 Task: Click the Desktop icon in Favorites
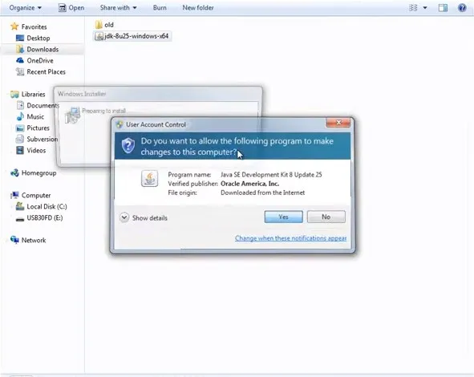19,38
